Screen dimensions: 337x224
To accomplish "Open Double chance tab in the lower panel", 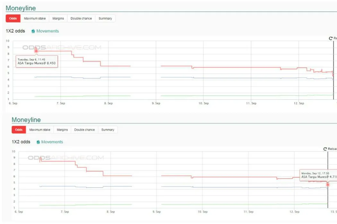I will point(84,130).
